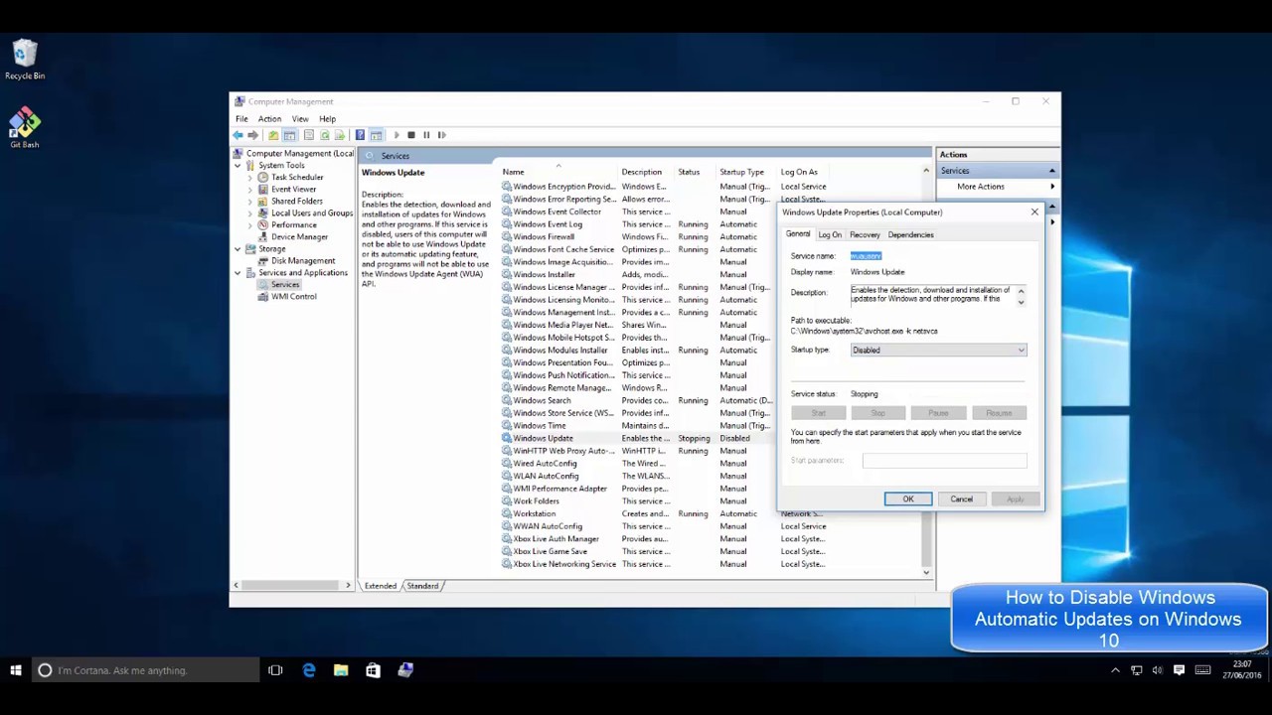
Task: Expand the Shared Folders node arrow
Action: click(249, 202)
